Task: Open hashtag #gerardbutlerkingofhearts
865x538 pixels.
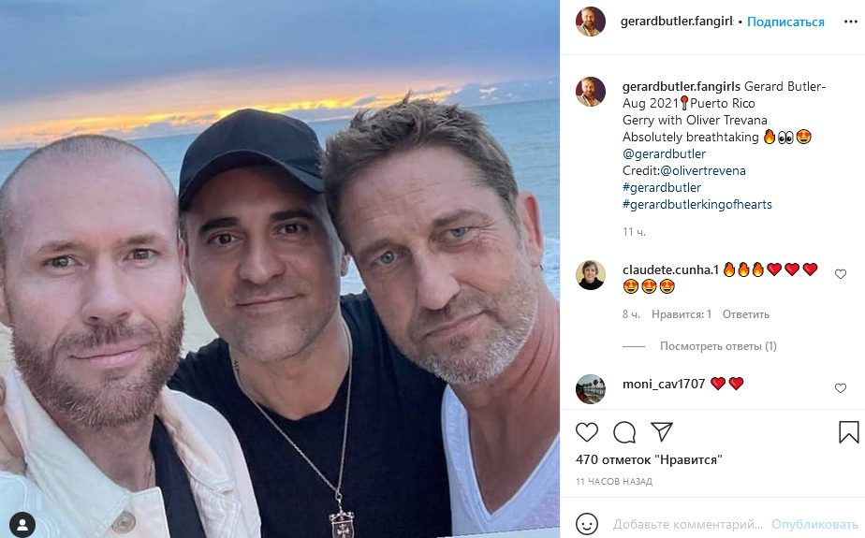Action: (x=696, y=204)
